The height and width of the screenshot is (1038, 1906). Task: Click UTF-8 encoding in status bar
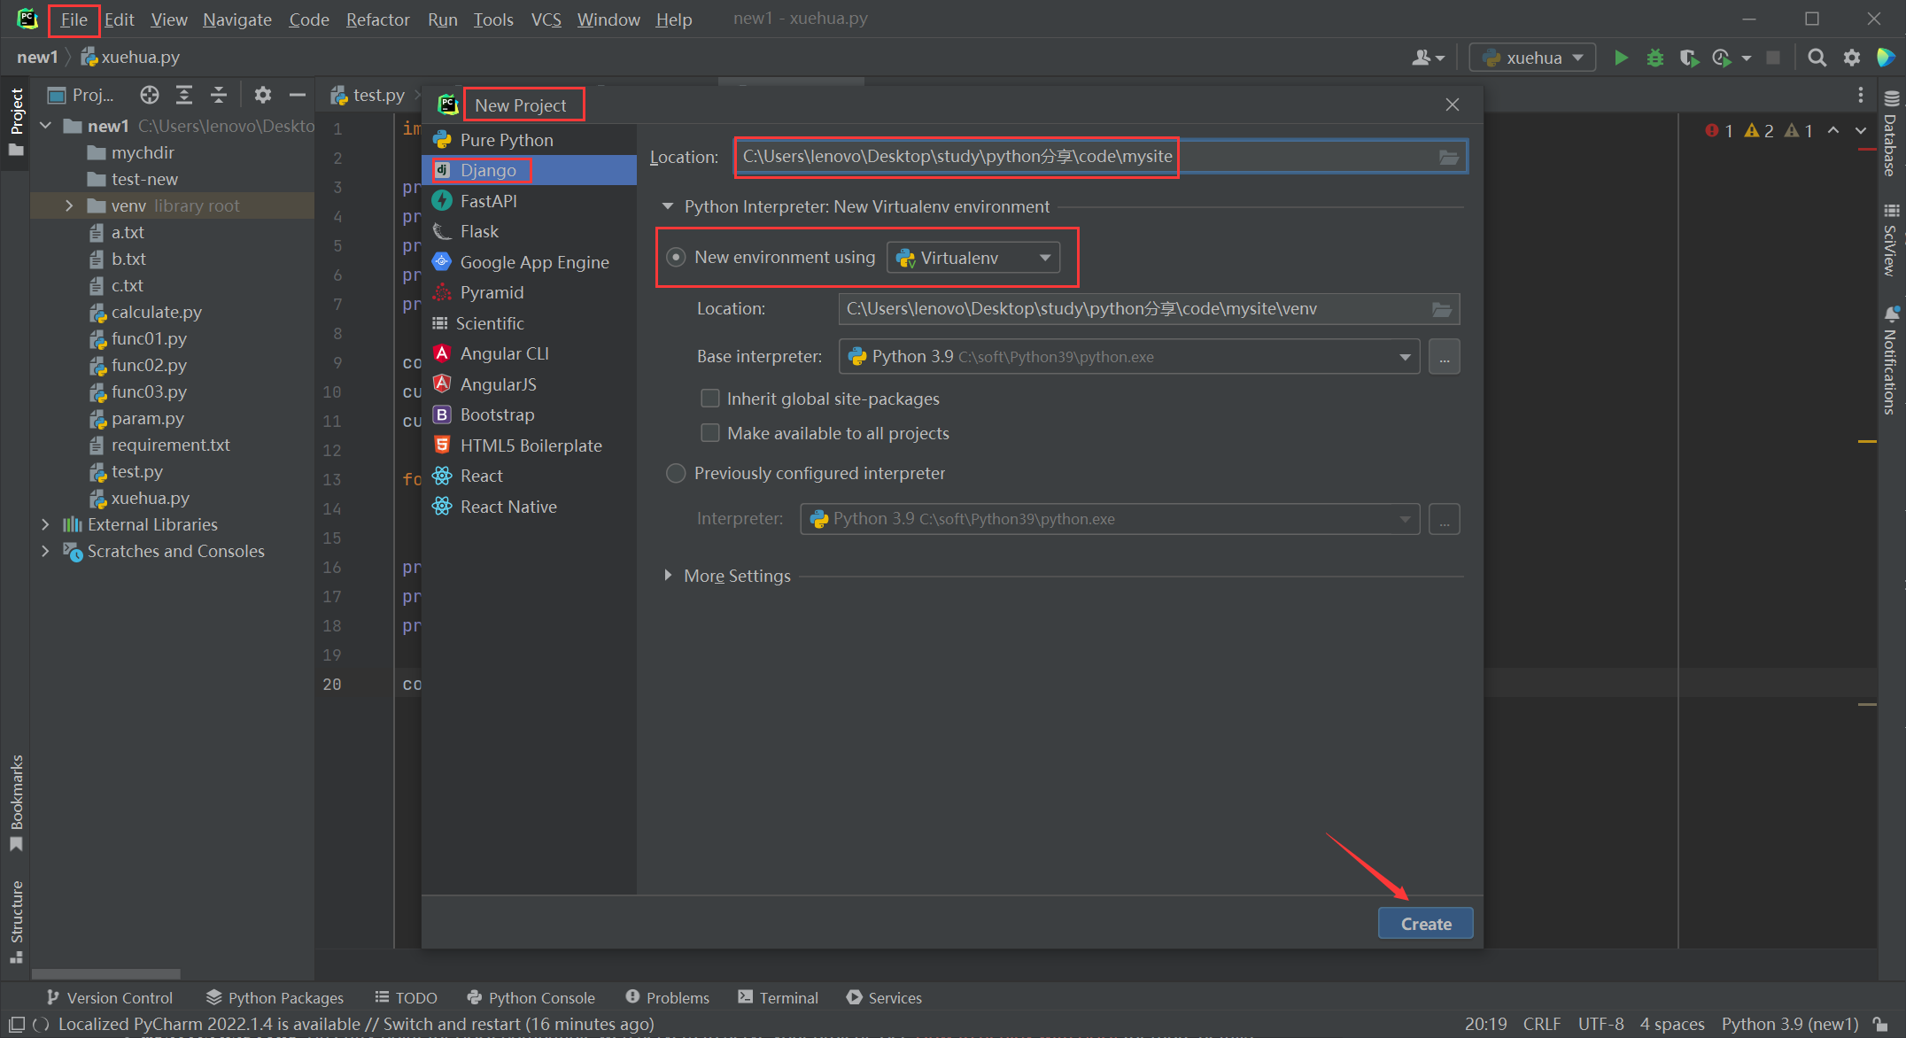tap(1600, 1025)
